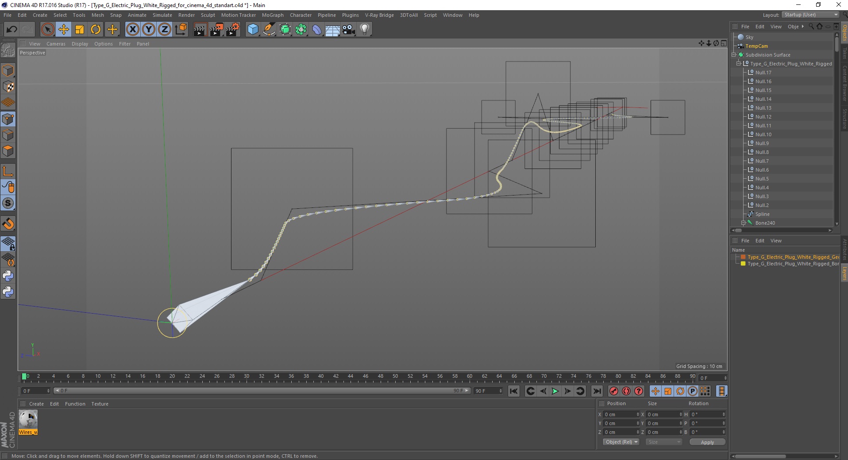Select the TempCam object
This screenshot has height=460, width=848.
(x=756, y=46)
